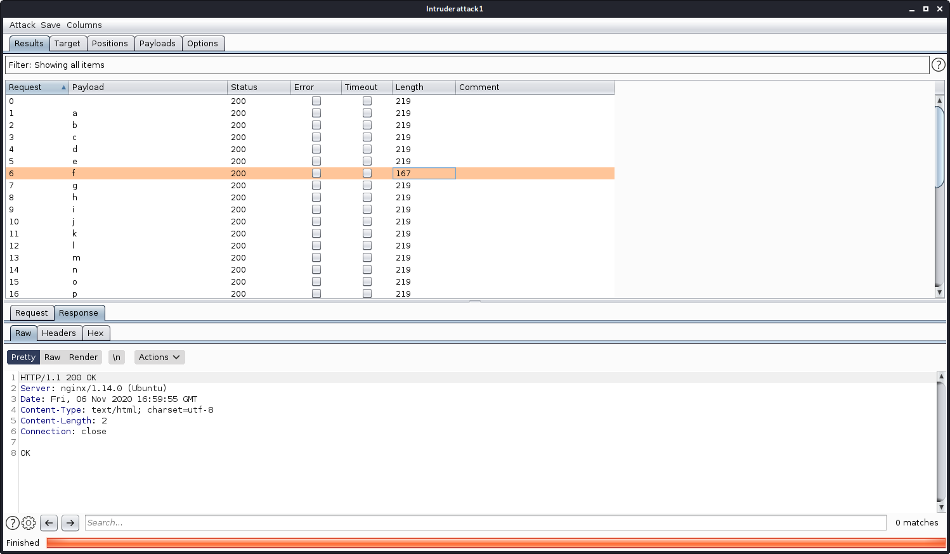
Task: Go to previous search match arrow
Action: (49, 523)
